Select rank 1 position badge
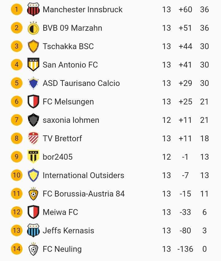The height and width of the screenshot is (261, 221). tap(17, 10)
